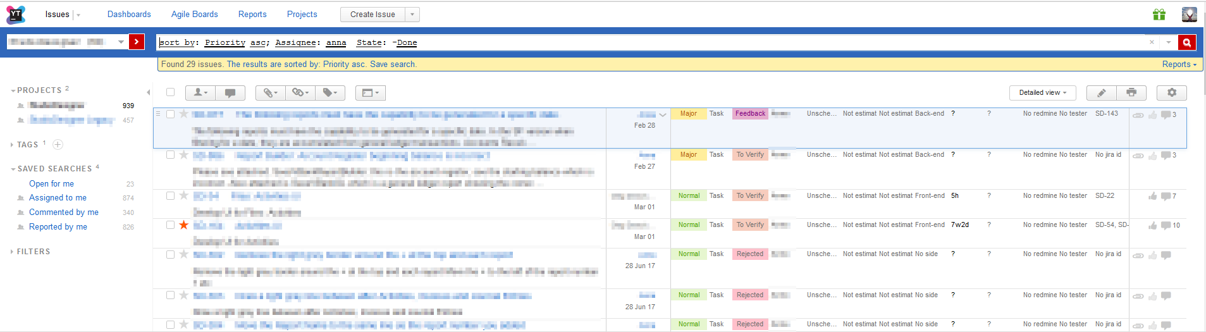This screenshot has height=332, width=1206.
Task: Open comments bubble showing 10
Action: pyautogui.click(x=1166, y=226)
